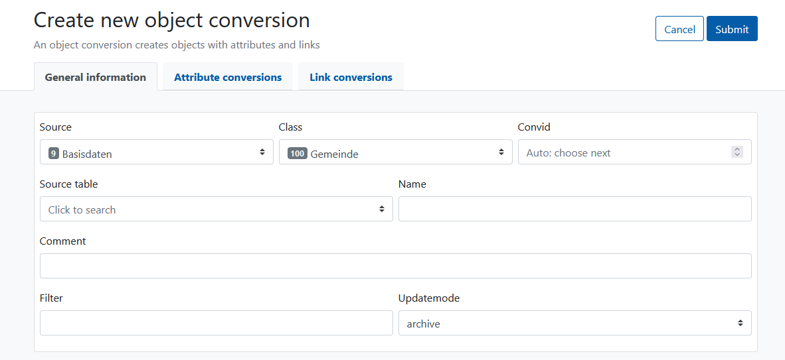
Task: Focus the Comment text field
Action: tap(396, 266)
